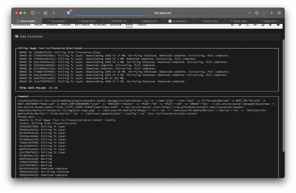Viewport: 296px width, 193px height.
Task: Click the "TOTAL DATA PULLED: 250 MB" text
Action: tap(38, 88)
